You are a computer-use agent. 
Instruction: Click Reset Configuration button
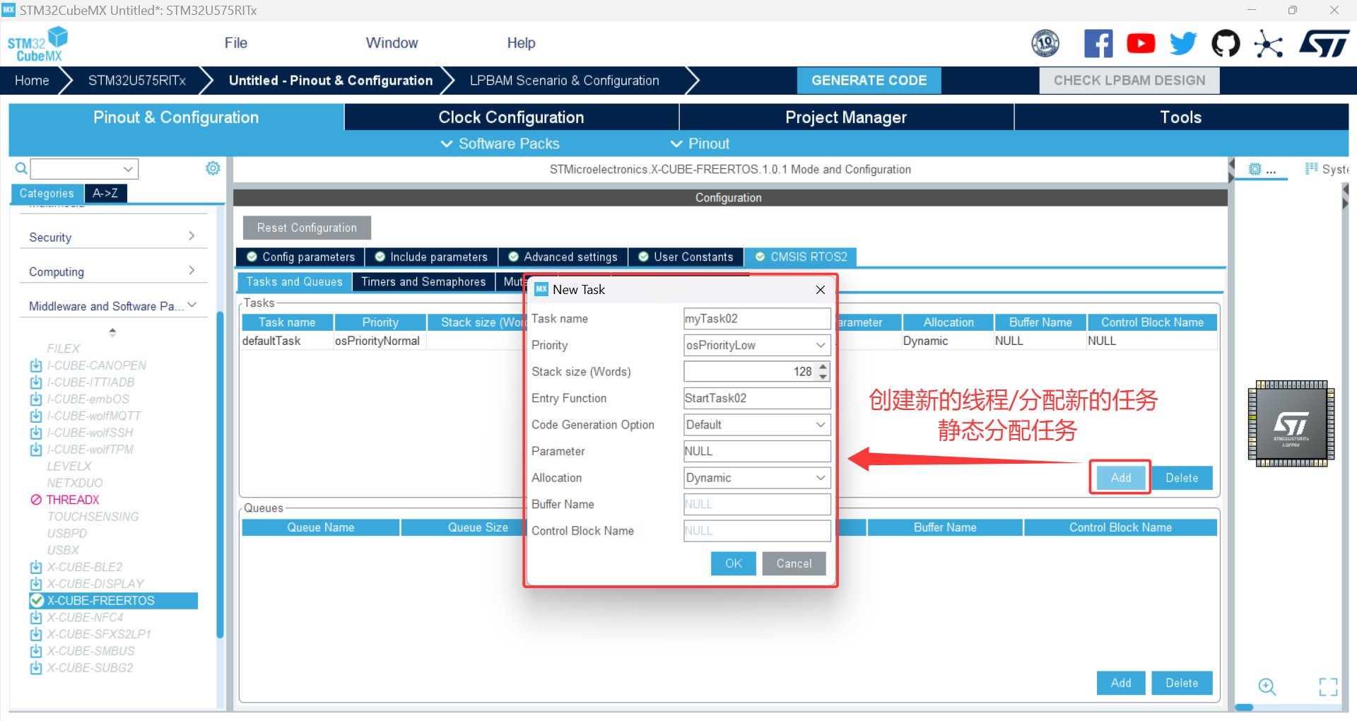[307, 228]
